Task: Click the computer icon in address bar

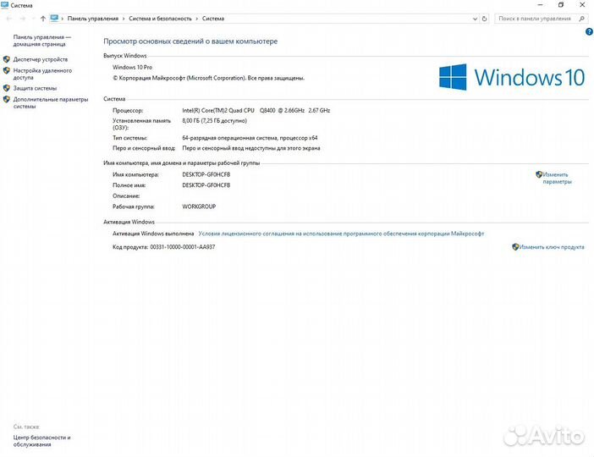Action: (54, 18)
